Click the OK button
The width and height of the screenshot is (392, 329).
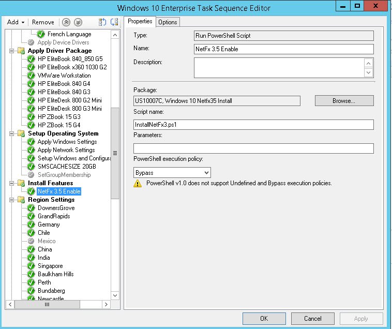[264, 319]
